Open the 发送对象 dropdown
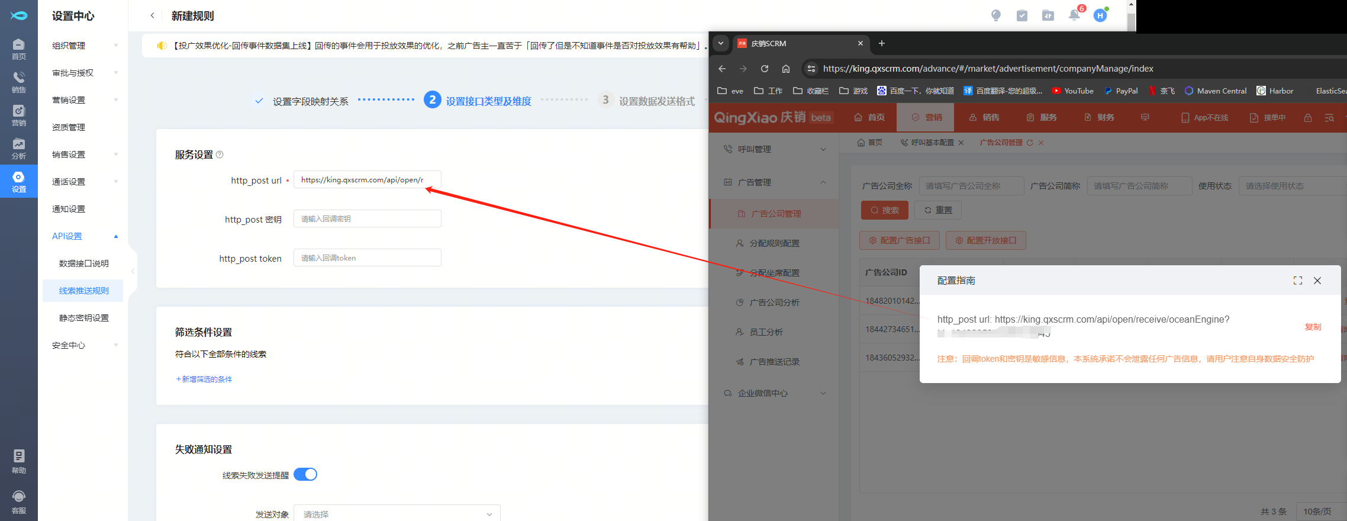1347x521 pixels. coord(397,514)
